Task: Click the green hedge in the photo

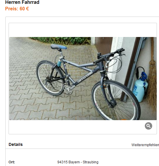Action: (x=60, y=41)
